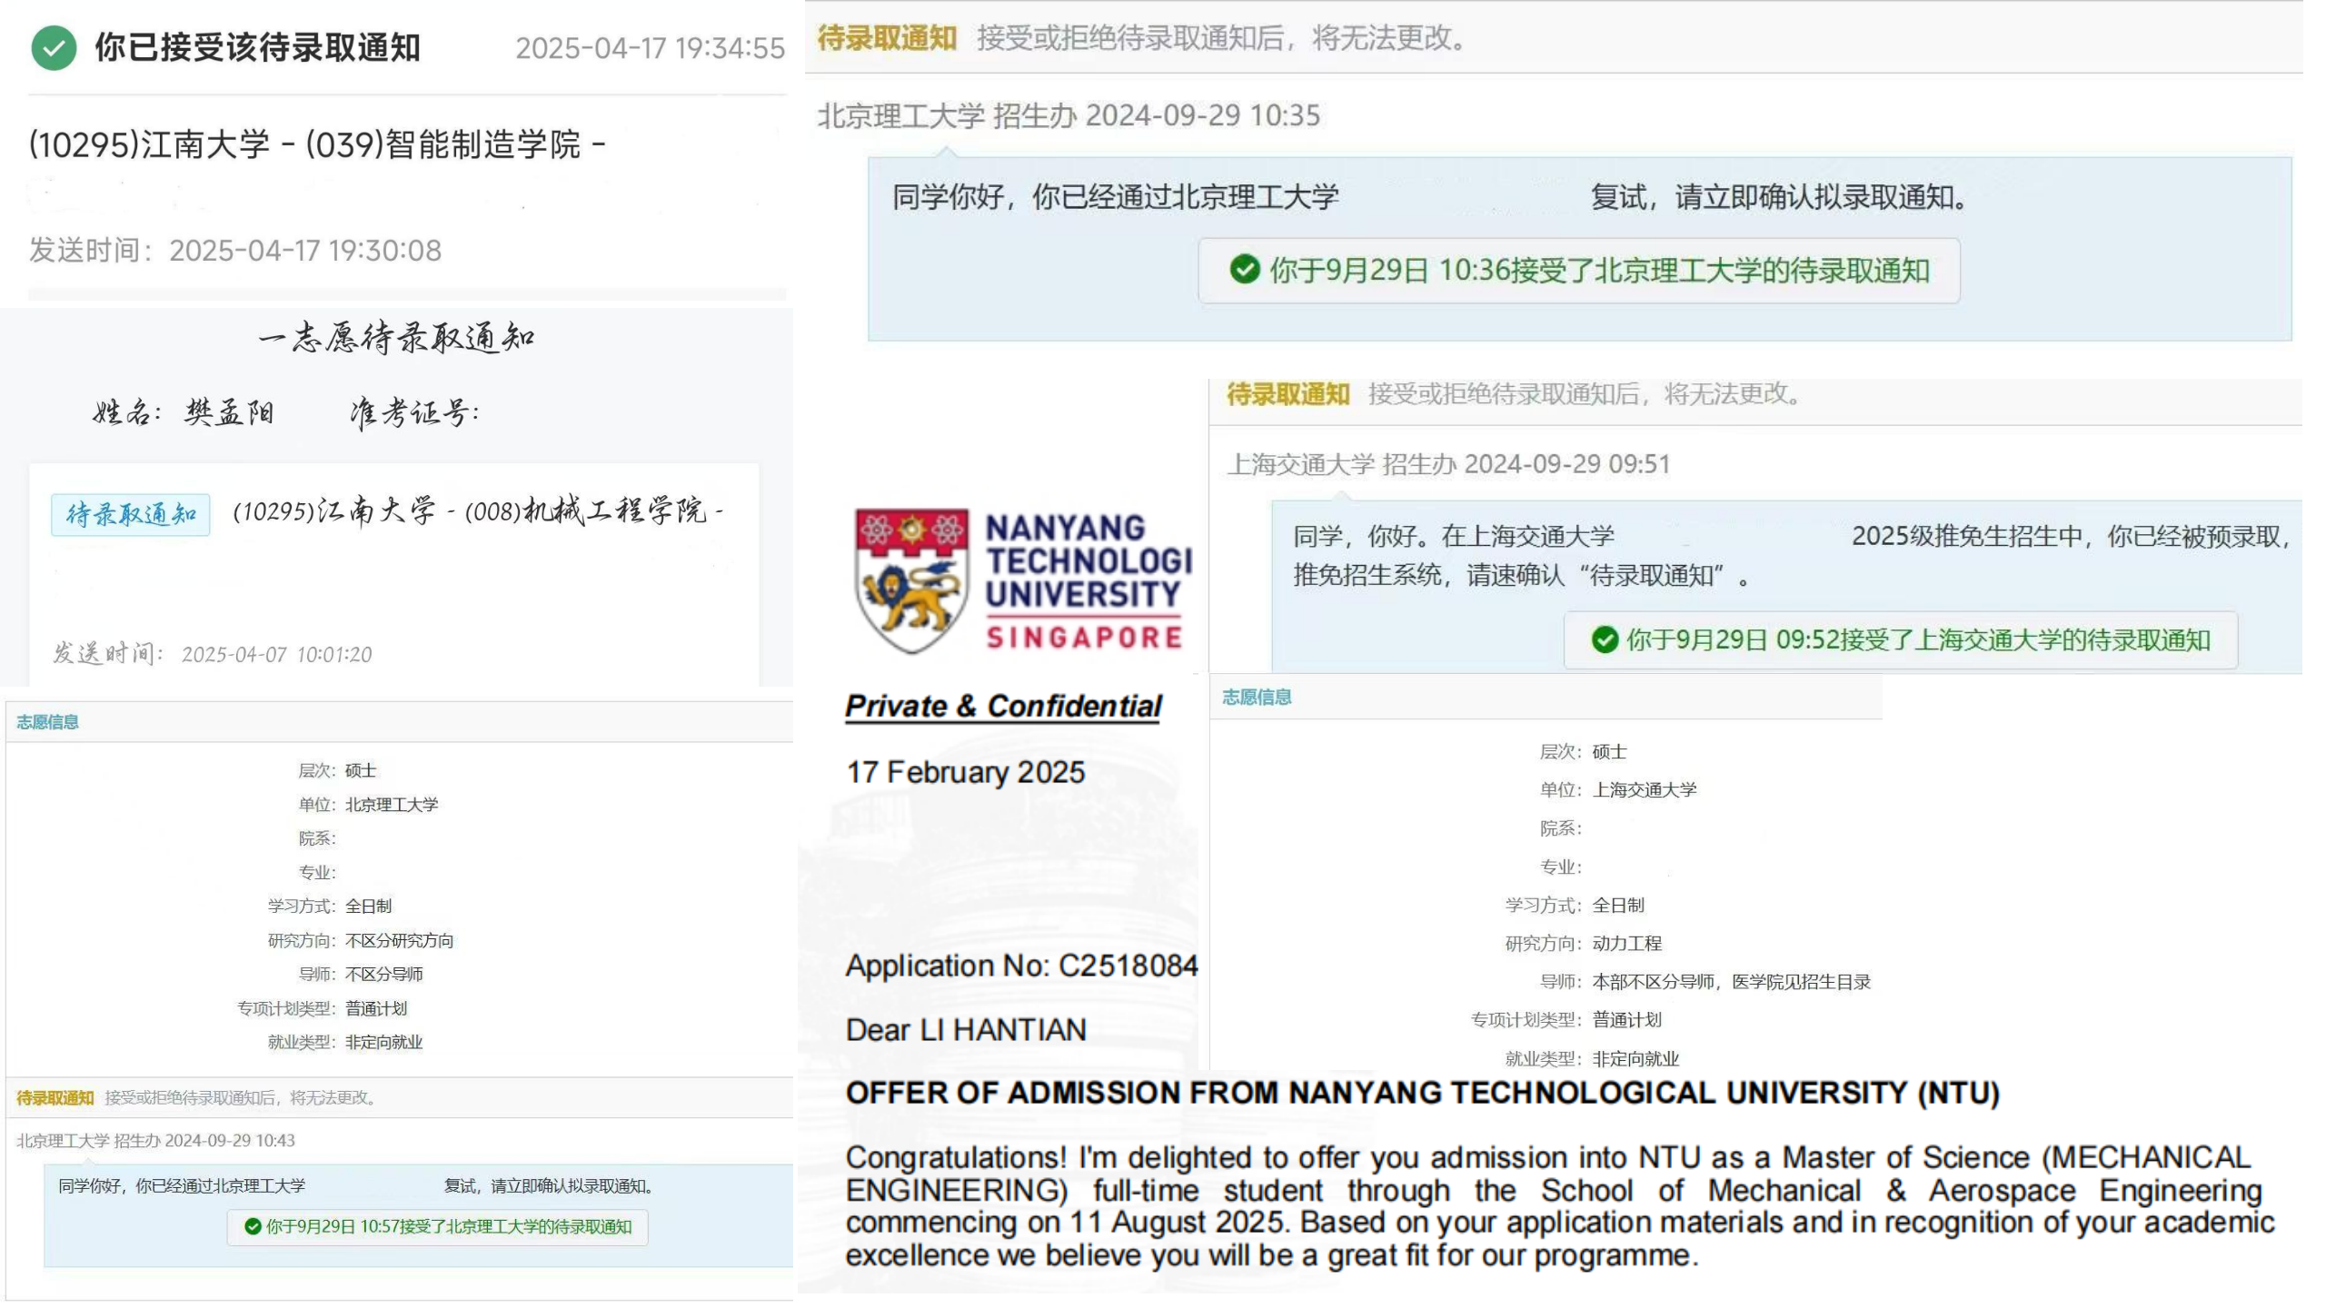Click the green accepted checkmark icon top-left

click(54, 48)
